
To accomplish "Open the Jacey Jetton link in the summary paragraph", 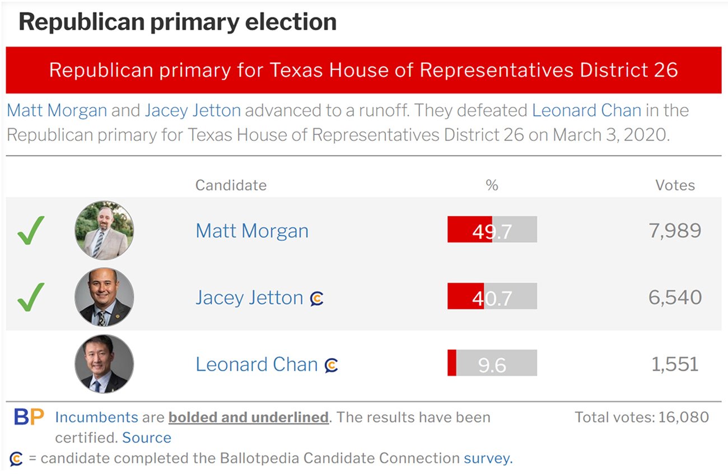I will point(193,110).
